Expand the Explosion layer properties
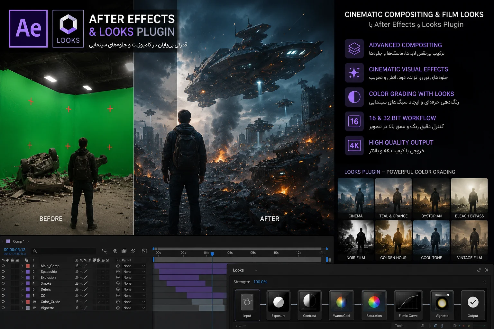The image size is (494, 329). 22,278
